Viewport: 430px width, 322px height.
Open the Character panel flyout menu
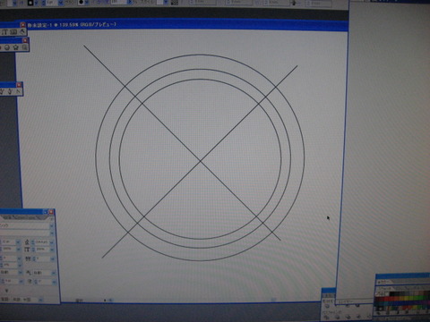51,218
